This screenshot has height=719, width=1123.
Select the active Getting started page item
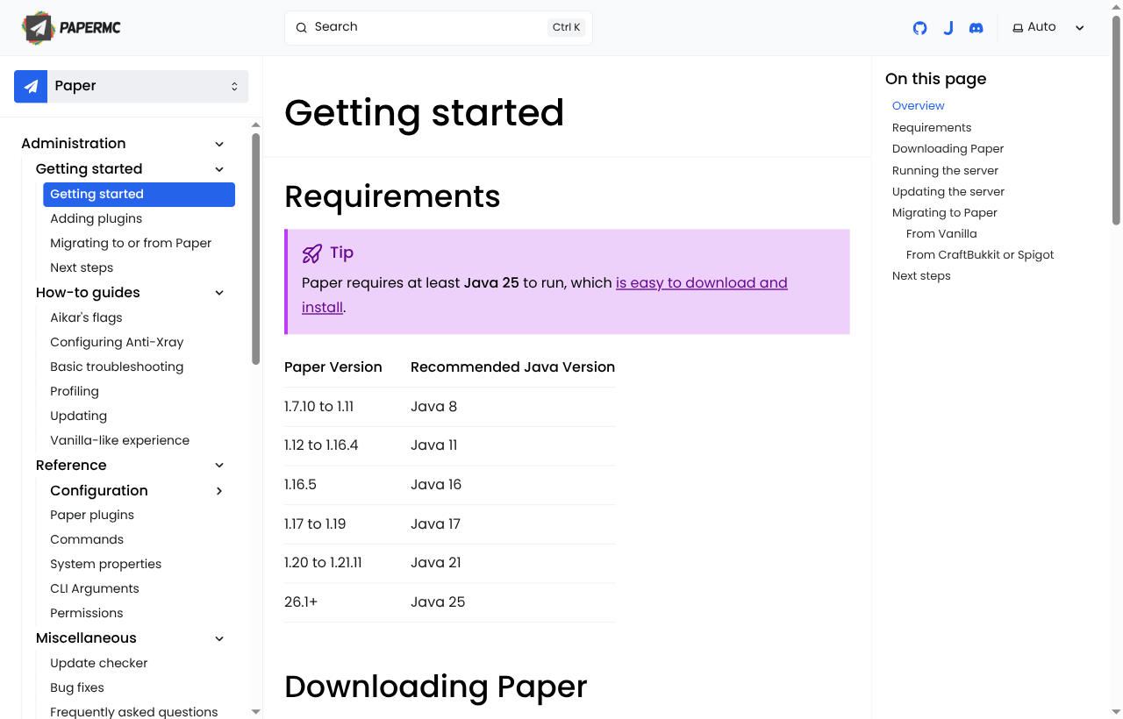[139, 195]
